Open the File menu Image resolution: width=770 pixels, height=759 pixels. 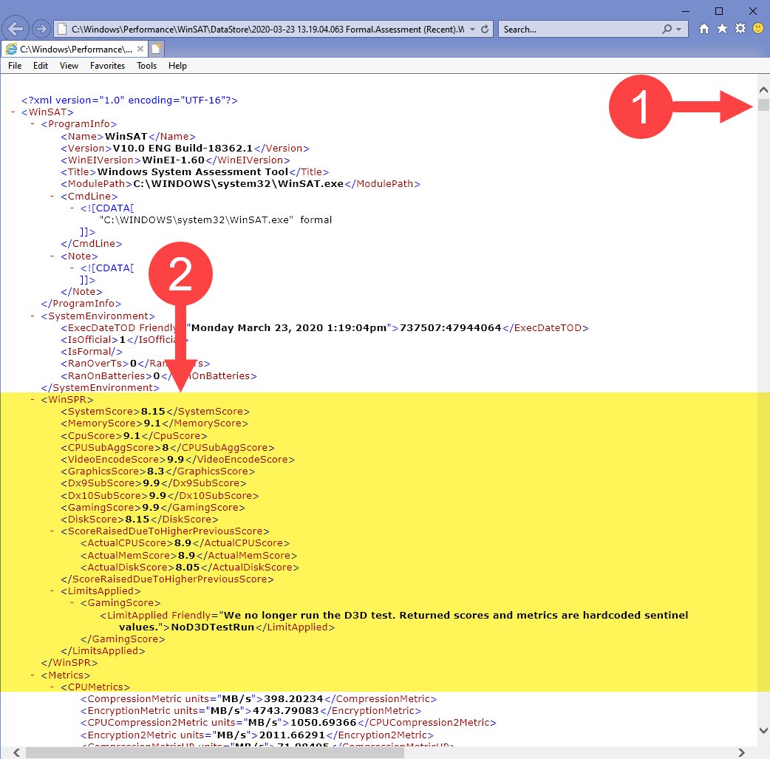pyautogui.click(x=15, y=66)
